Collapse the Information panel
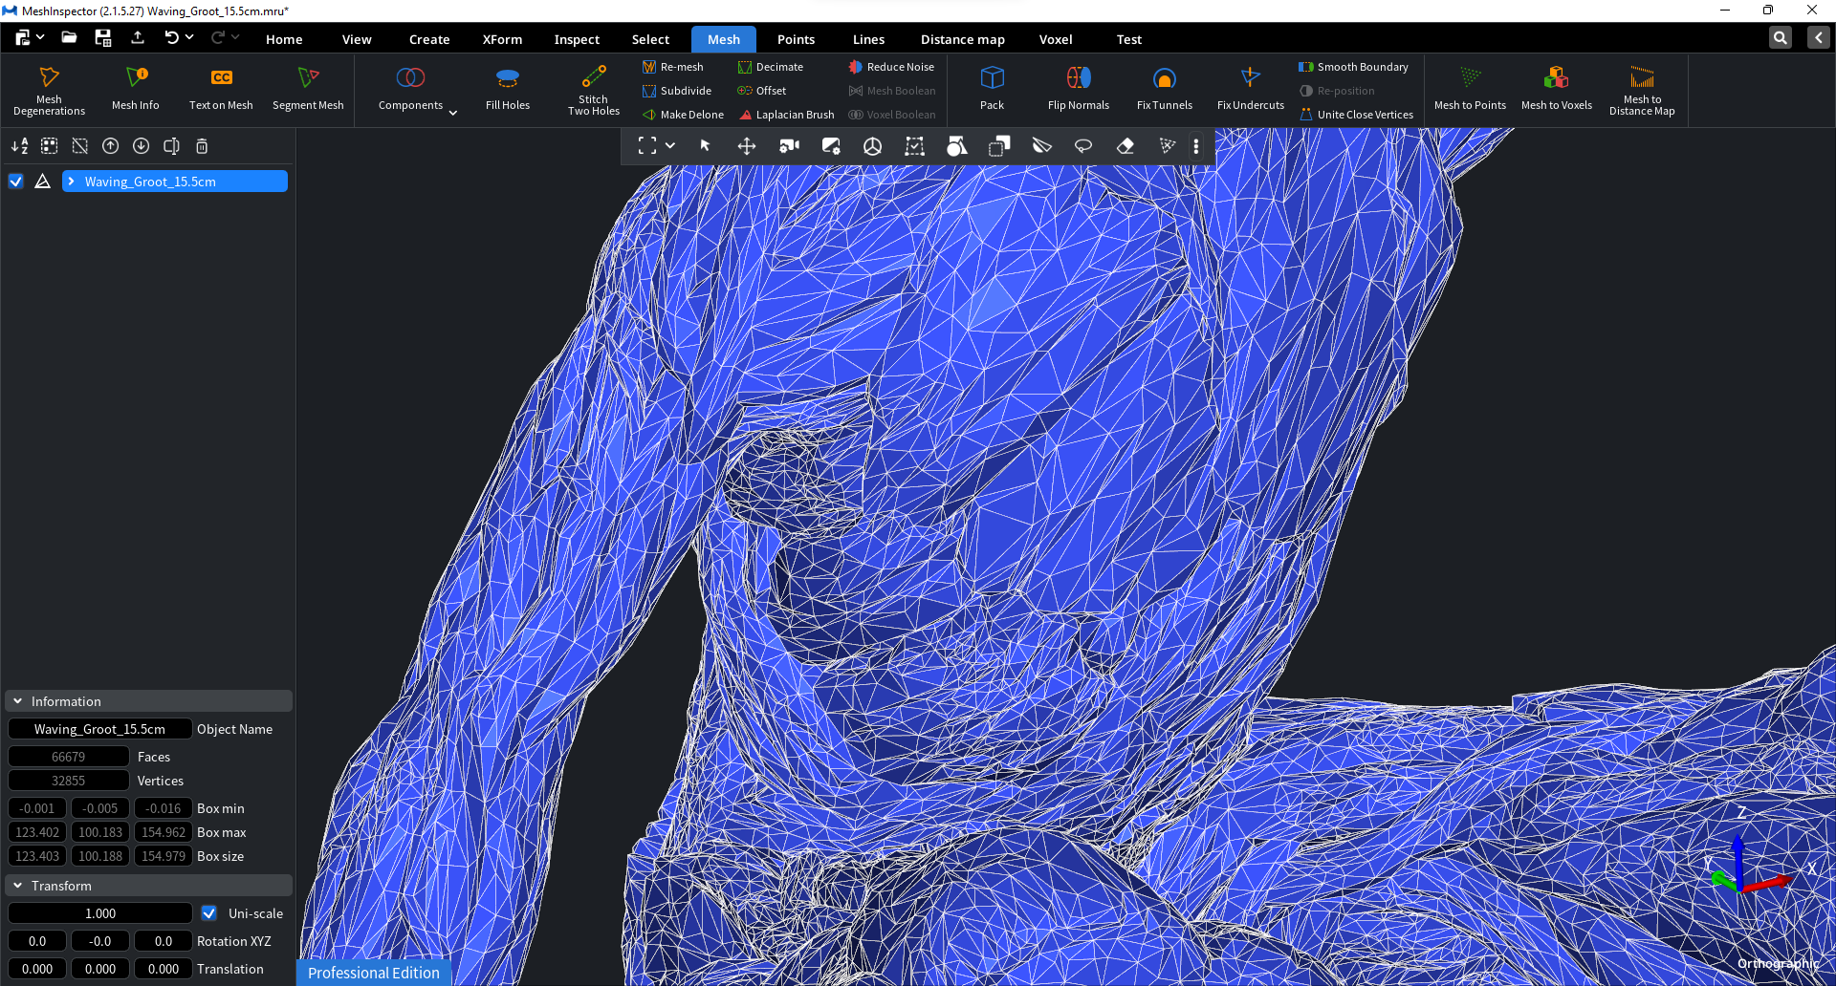Image resolution: width=1836 pixels, height=986 pixels. pos(16,700)
